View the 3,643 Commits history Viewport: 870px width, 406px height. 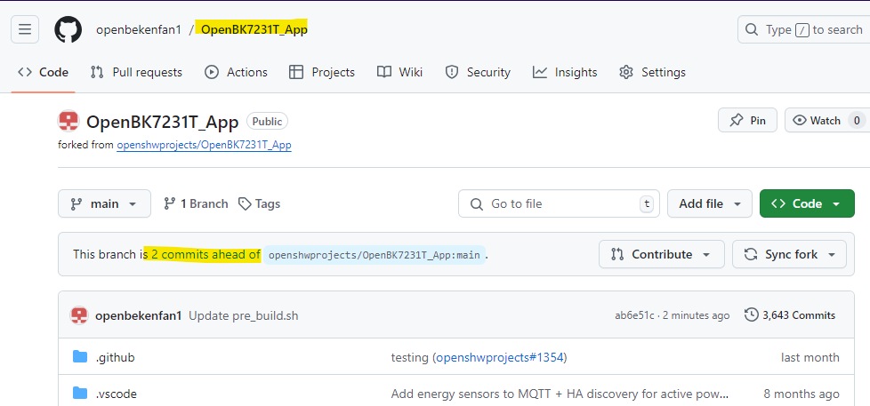coord(790,315)
